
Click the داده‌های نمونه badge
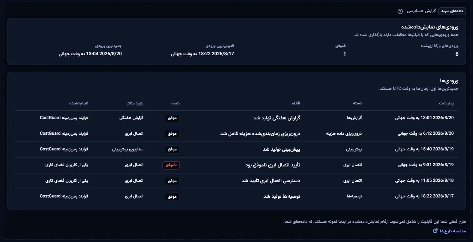point(452,11)
